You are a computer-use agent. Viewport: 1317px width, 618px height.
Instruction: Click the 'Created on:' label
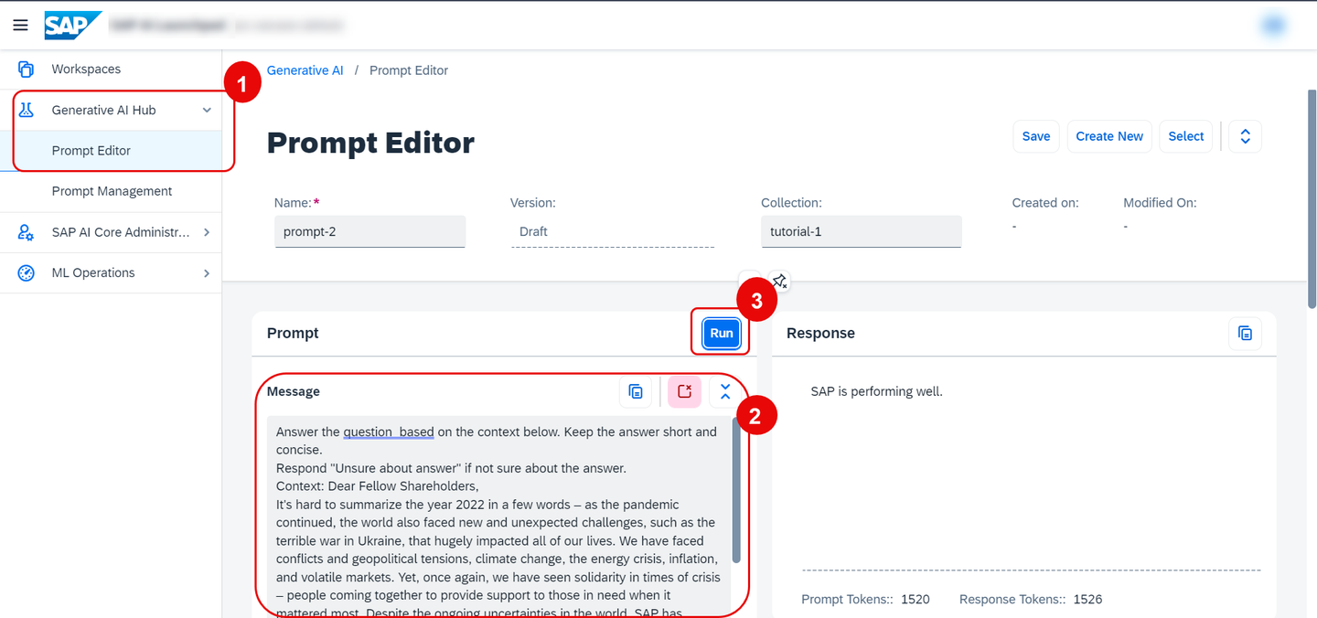pyautogui.click(x=1045, y=203)
